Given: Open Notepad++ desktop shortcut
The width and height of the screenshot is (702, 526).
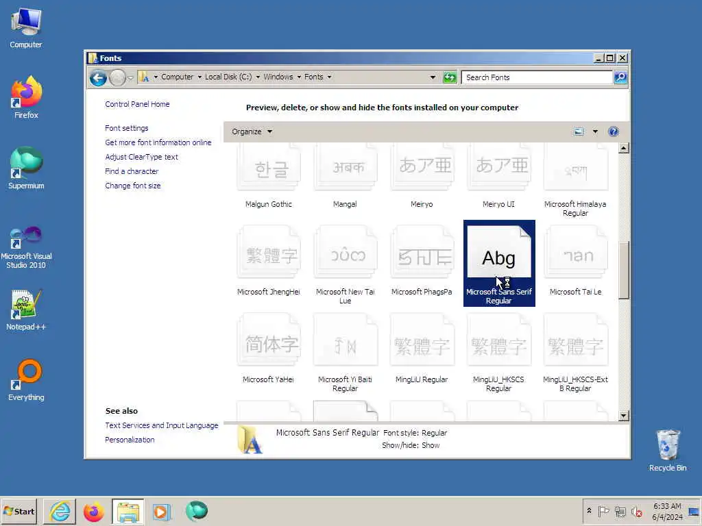Looking at the screenshot, I should (x=26, y=310).
